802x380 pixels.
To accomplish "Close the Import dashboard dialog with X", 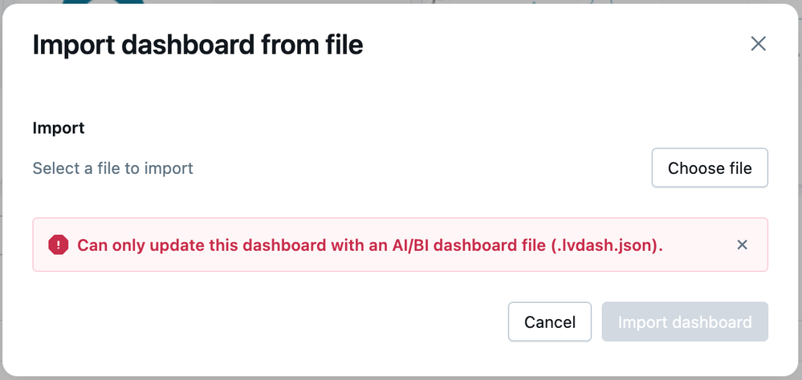I will click(x=758, y=44).
